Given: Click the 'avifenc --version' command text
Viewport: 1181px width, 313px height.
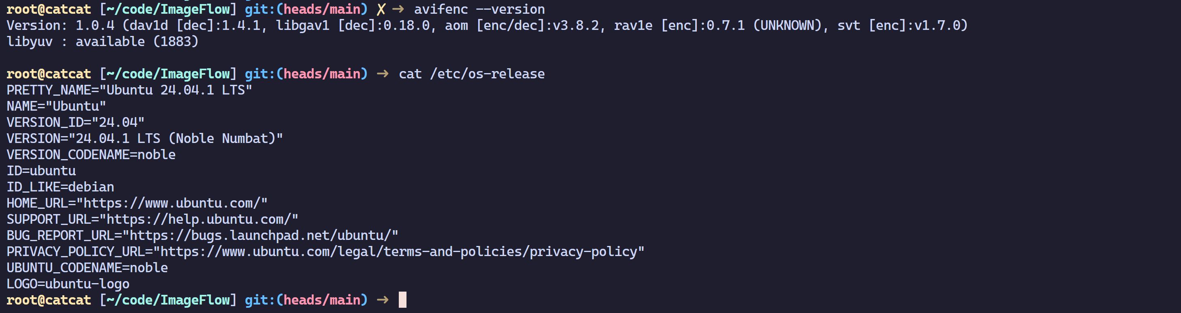Looking at the screenshot, I should click(479, 9).
